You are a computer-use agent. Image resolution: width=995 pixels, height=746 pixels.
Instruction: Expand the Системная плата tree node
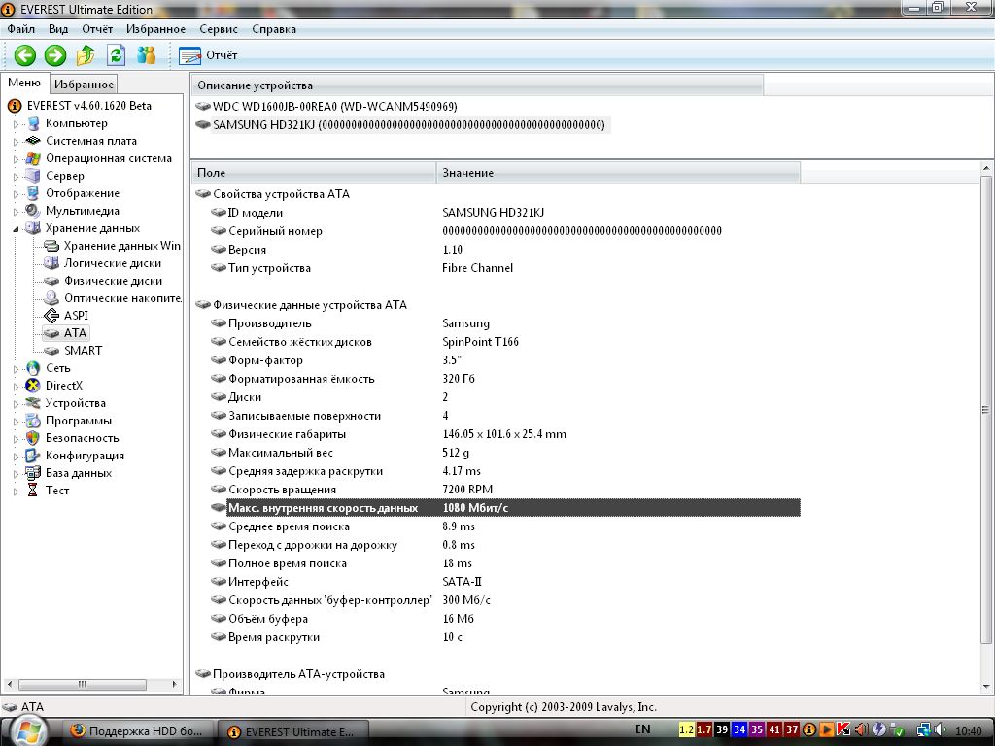16,142
